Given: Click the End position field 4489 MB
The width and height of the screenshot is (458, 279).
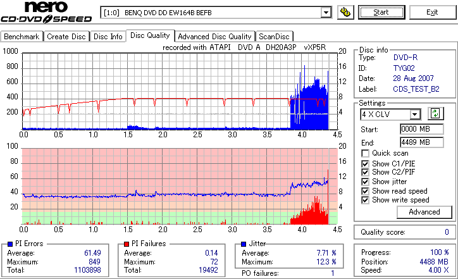Looking at the screenshot, I should (422, 142).
